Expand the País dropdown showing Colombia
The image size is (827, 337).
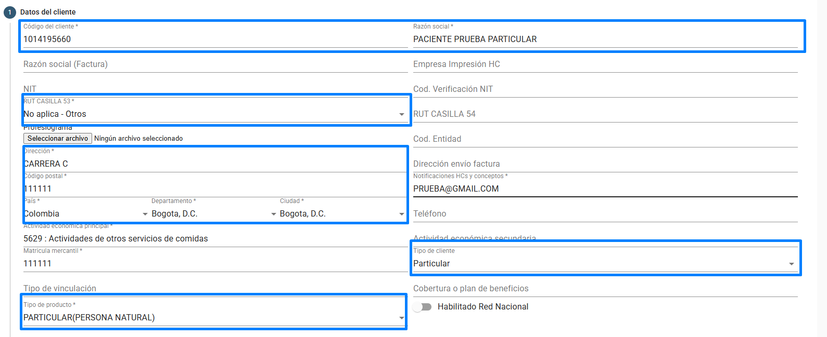tap(145, 214)
